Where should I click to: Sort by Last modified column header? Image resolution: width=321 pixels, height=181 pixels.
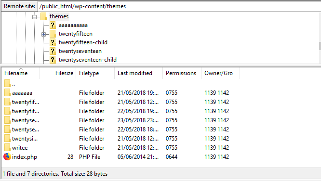(139, 73)
